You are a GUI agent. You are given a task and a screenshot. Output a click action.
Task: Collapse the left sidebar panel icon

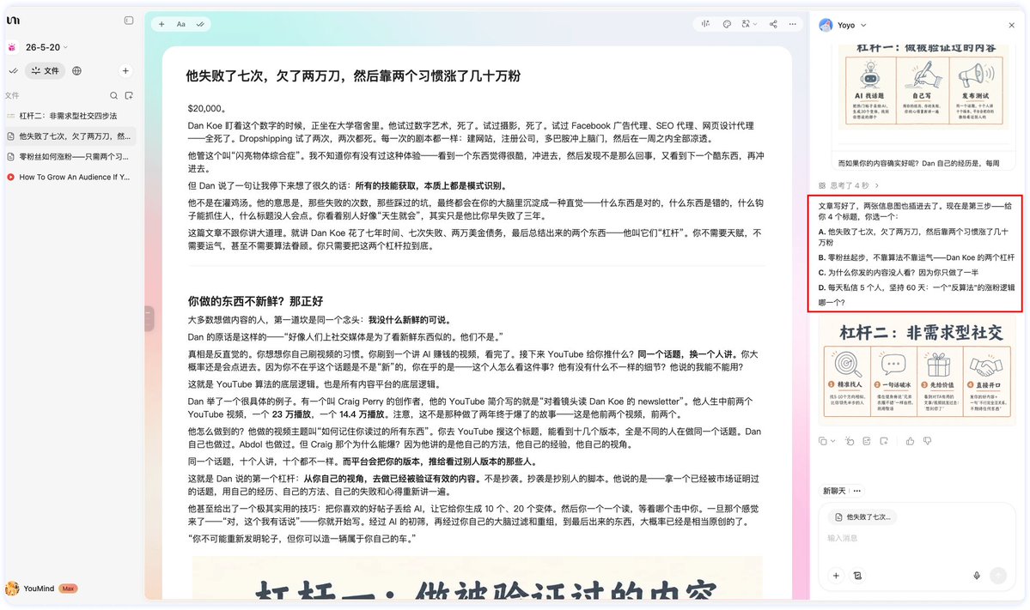pyautogui.click(x=129, y=21)
